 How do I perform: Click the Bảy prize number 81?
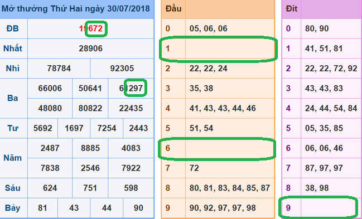(x=42, y=208)
